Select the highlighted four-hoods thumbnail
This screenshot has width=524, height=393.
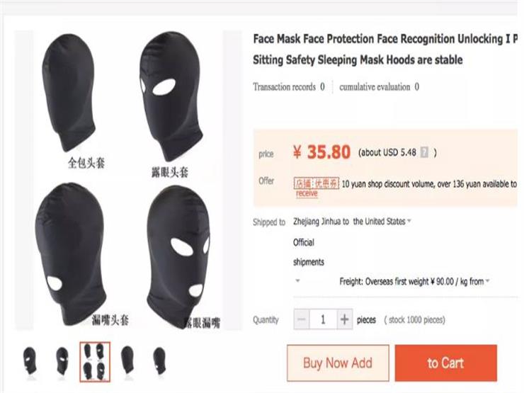pyautogui.click(x=95, y=360)
